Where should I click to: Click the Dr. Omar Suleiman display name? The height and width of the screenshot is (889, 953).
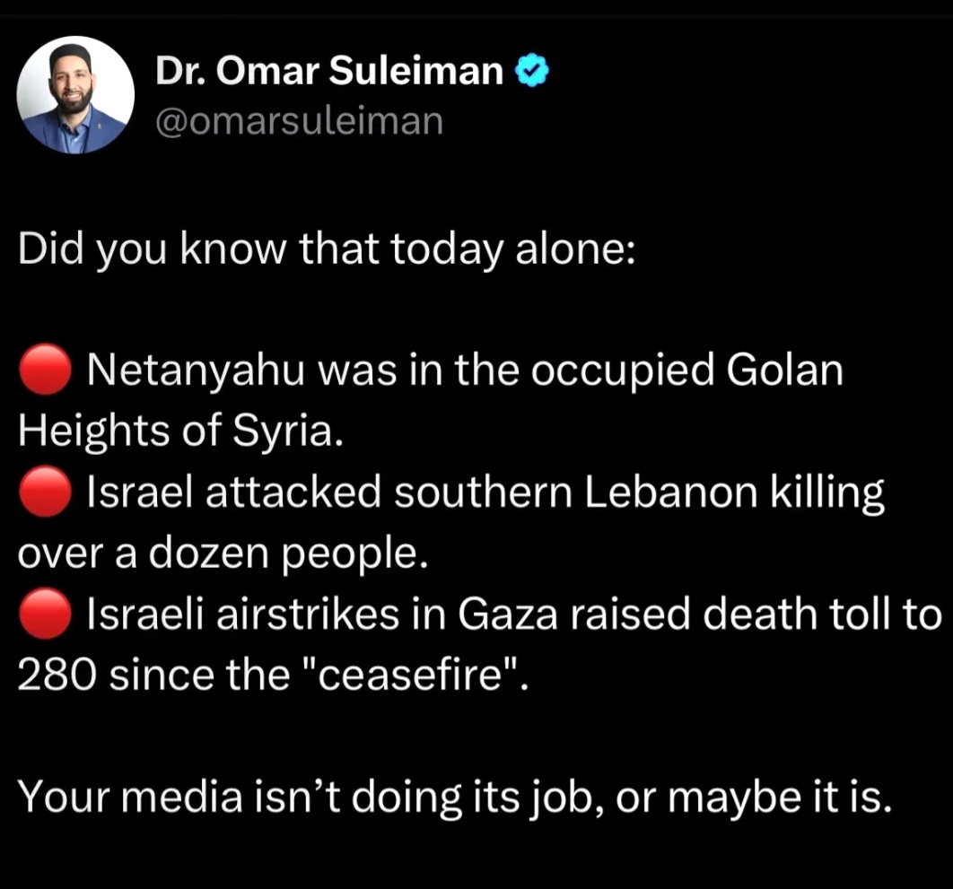[329, 72]
